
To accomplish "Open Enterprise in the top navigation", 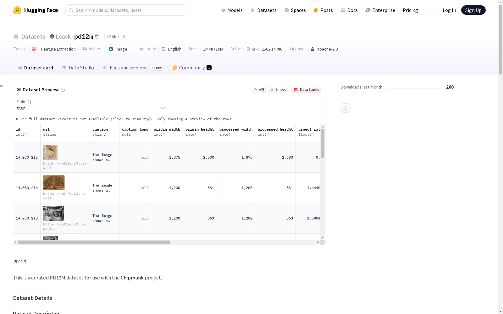I will tap(380, 10).
